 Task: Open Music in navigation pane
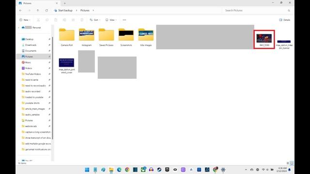(28, 62)
